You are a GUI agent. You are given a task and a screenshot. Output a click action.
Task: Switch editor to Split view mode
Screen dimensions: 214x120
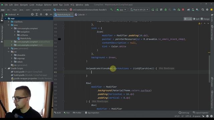tap(196, 19)
